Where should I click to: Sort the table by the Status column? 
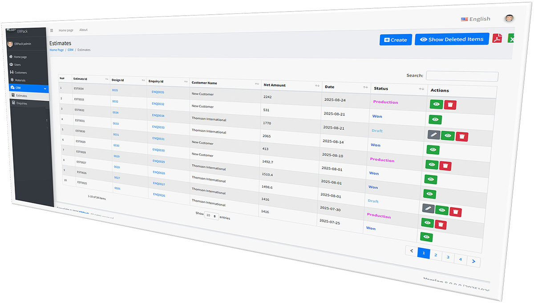click(x=421, y=89)
